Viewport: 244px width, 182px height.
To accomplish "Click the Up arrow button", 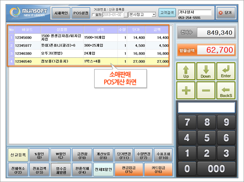I will (186, 72).
